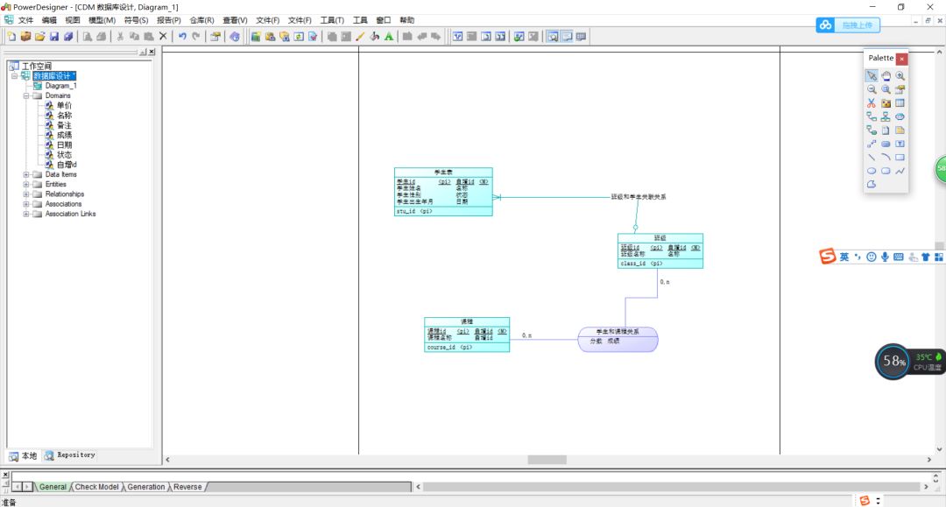Select the Polyline tool in Palette
Viewport: 946px width, 507px height.
900,171
